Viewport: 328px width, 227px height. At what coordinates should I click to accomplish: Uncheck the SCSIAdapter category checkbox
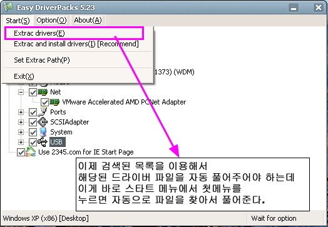(x=33, y=122)
